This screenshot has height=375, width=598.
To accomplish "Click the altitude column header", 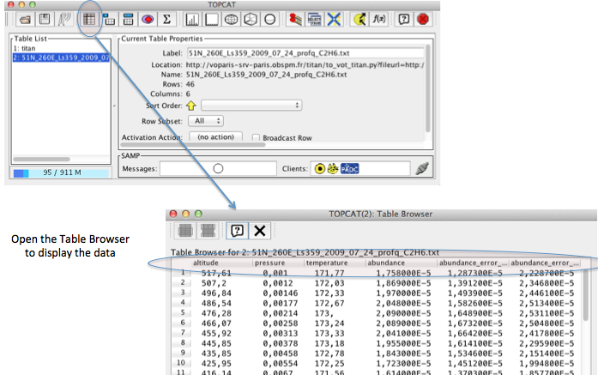I will pos(221,263).
